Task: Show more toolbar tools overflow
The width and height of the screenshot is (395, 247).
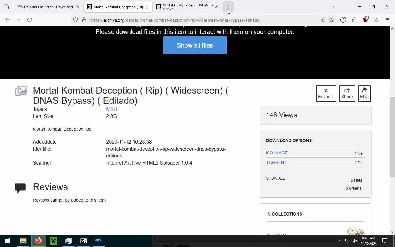Action: click(376, 20)
